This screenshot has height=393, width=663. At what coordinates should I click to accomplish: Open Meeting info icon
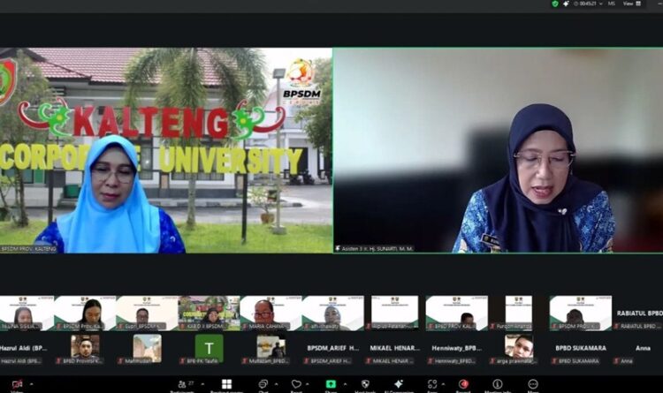pos(498,383)
